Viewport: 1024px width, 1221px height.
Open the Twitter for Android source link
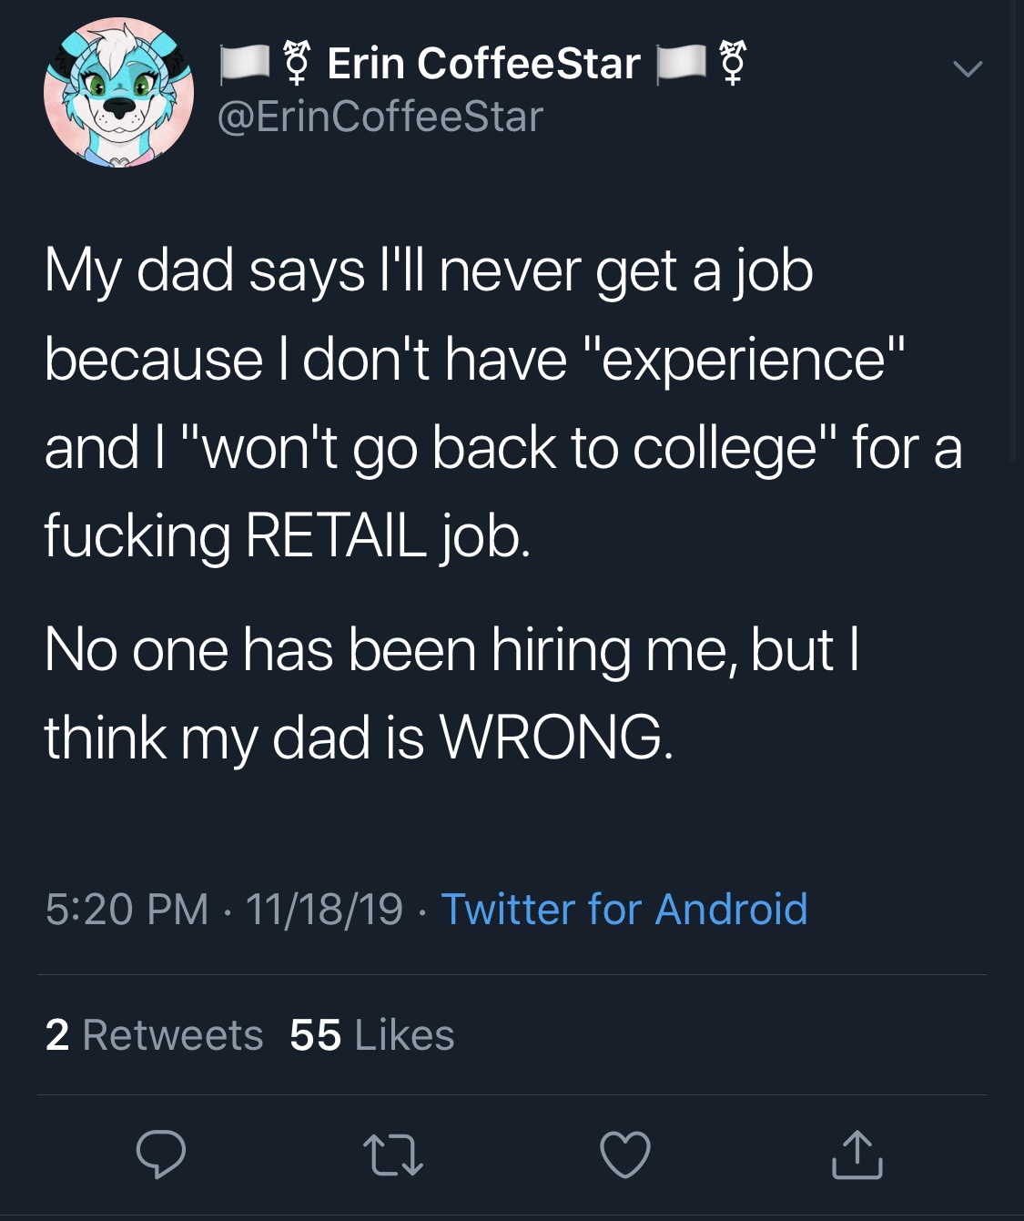pos(624,909)
